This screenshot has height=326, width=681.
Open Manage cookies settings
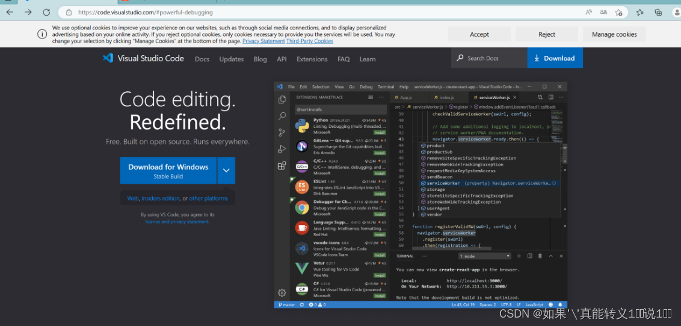point(614,34)
